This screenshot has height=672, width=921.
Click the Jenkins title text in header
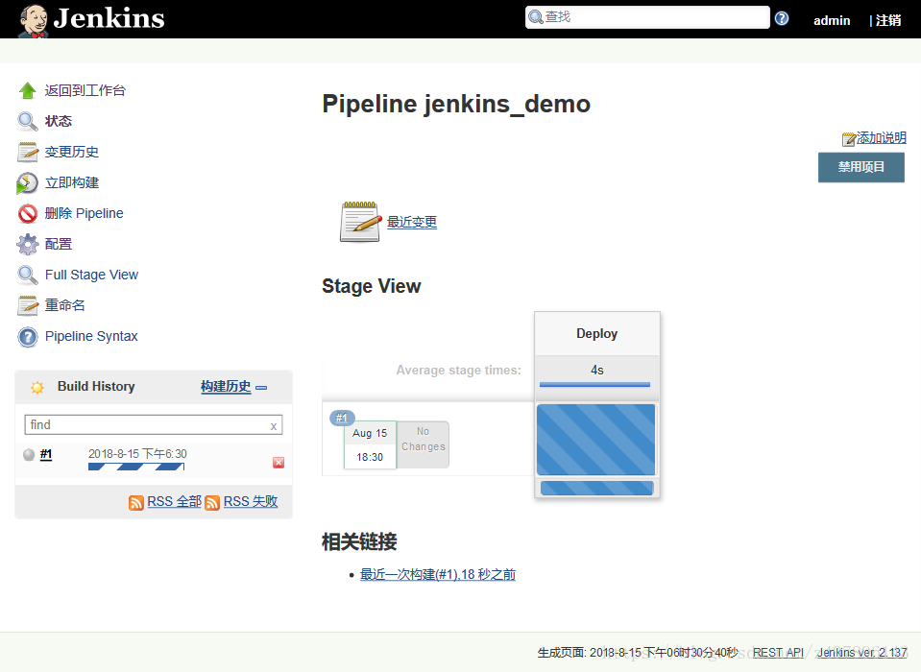(109, 19)
